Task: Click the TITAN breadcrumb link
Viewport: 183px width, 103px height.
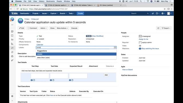Action: (x=27, y=19)
